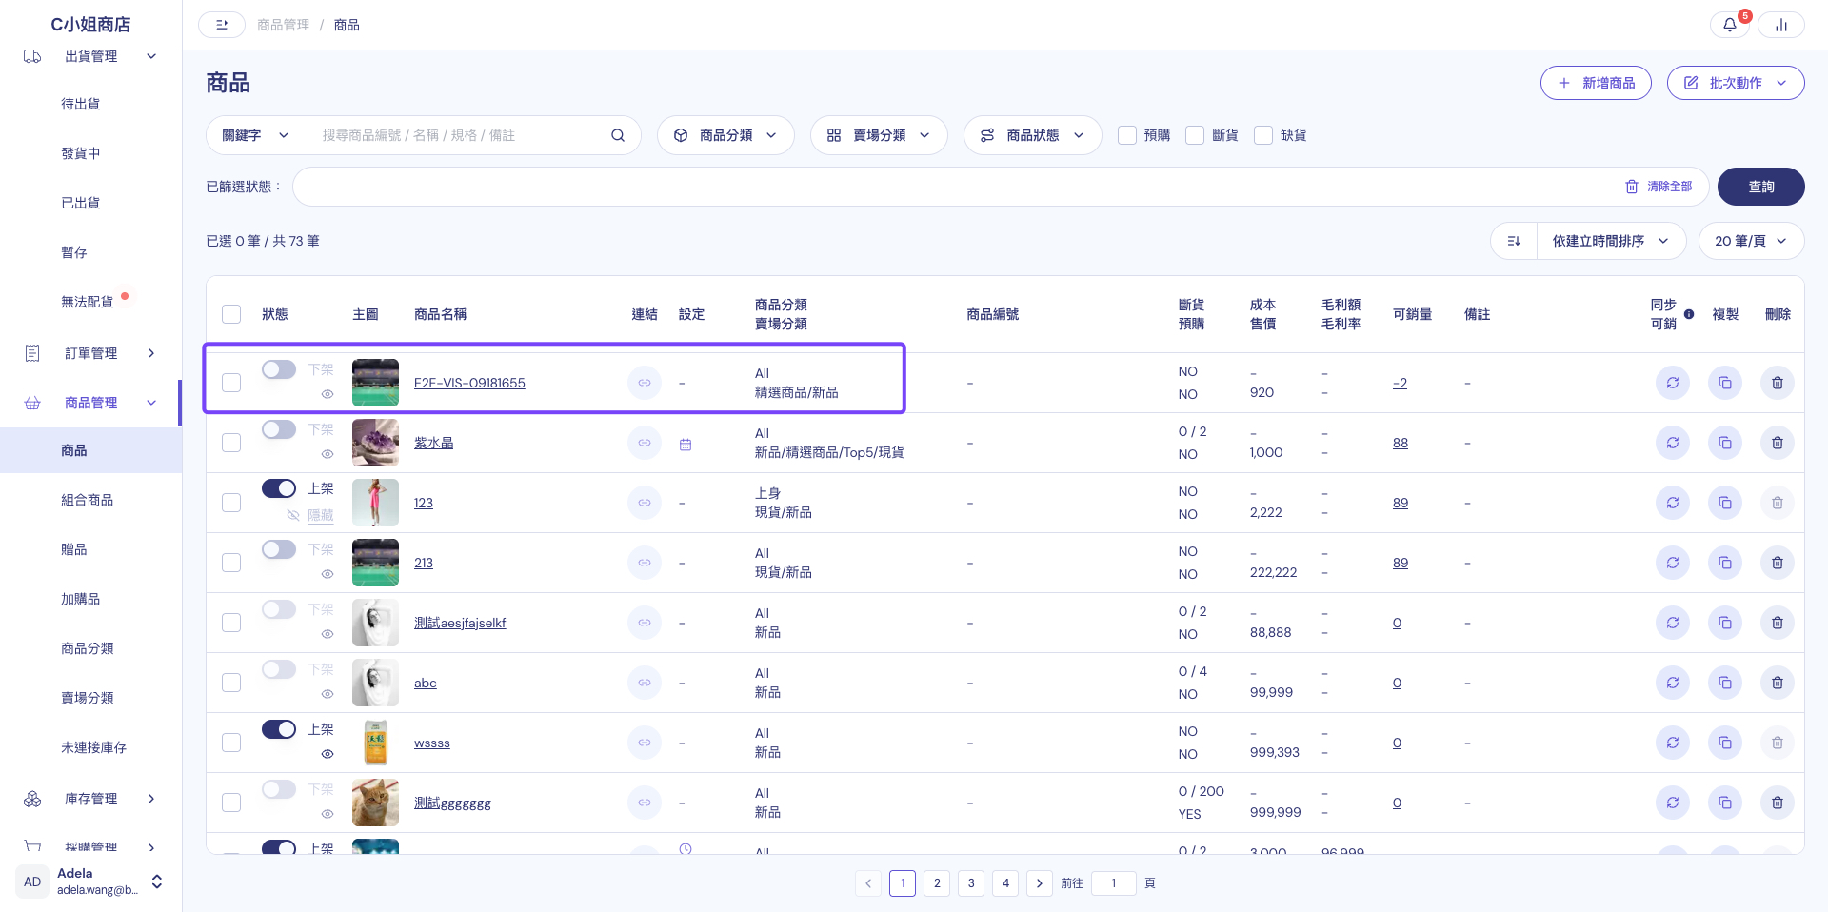Click the product search input field
Screen dimensions: 1828x912
(x=460, y=135)
